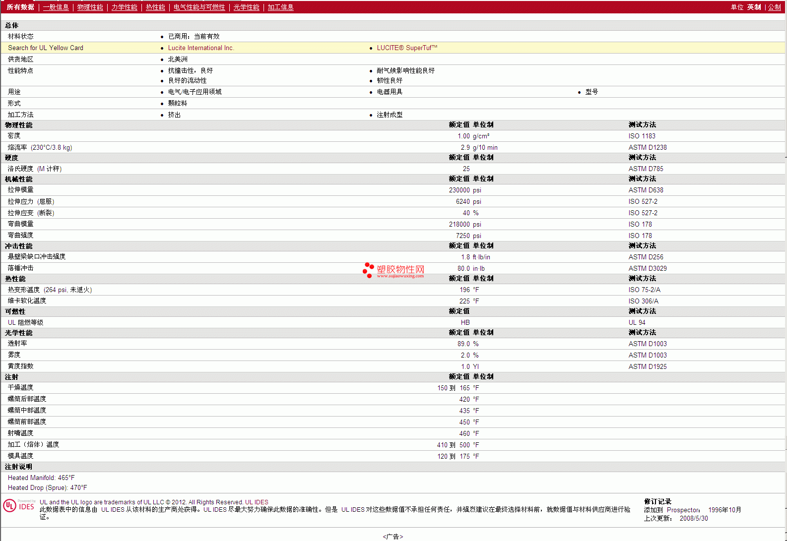Switch units to 英制
Screen dimensions: 787x541
pyautogui.click(x=754, y=7)
